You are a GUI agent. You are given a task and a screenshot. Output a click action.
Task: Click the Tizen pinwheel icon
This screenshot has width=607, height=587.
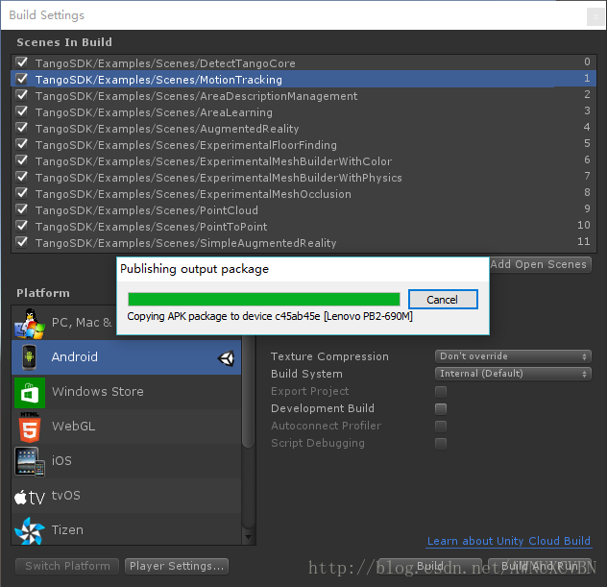30,531
